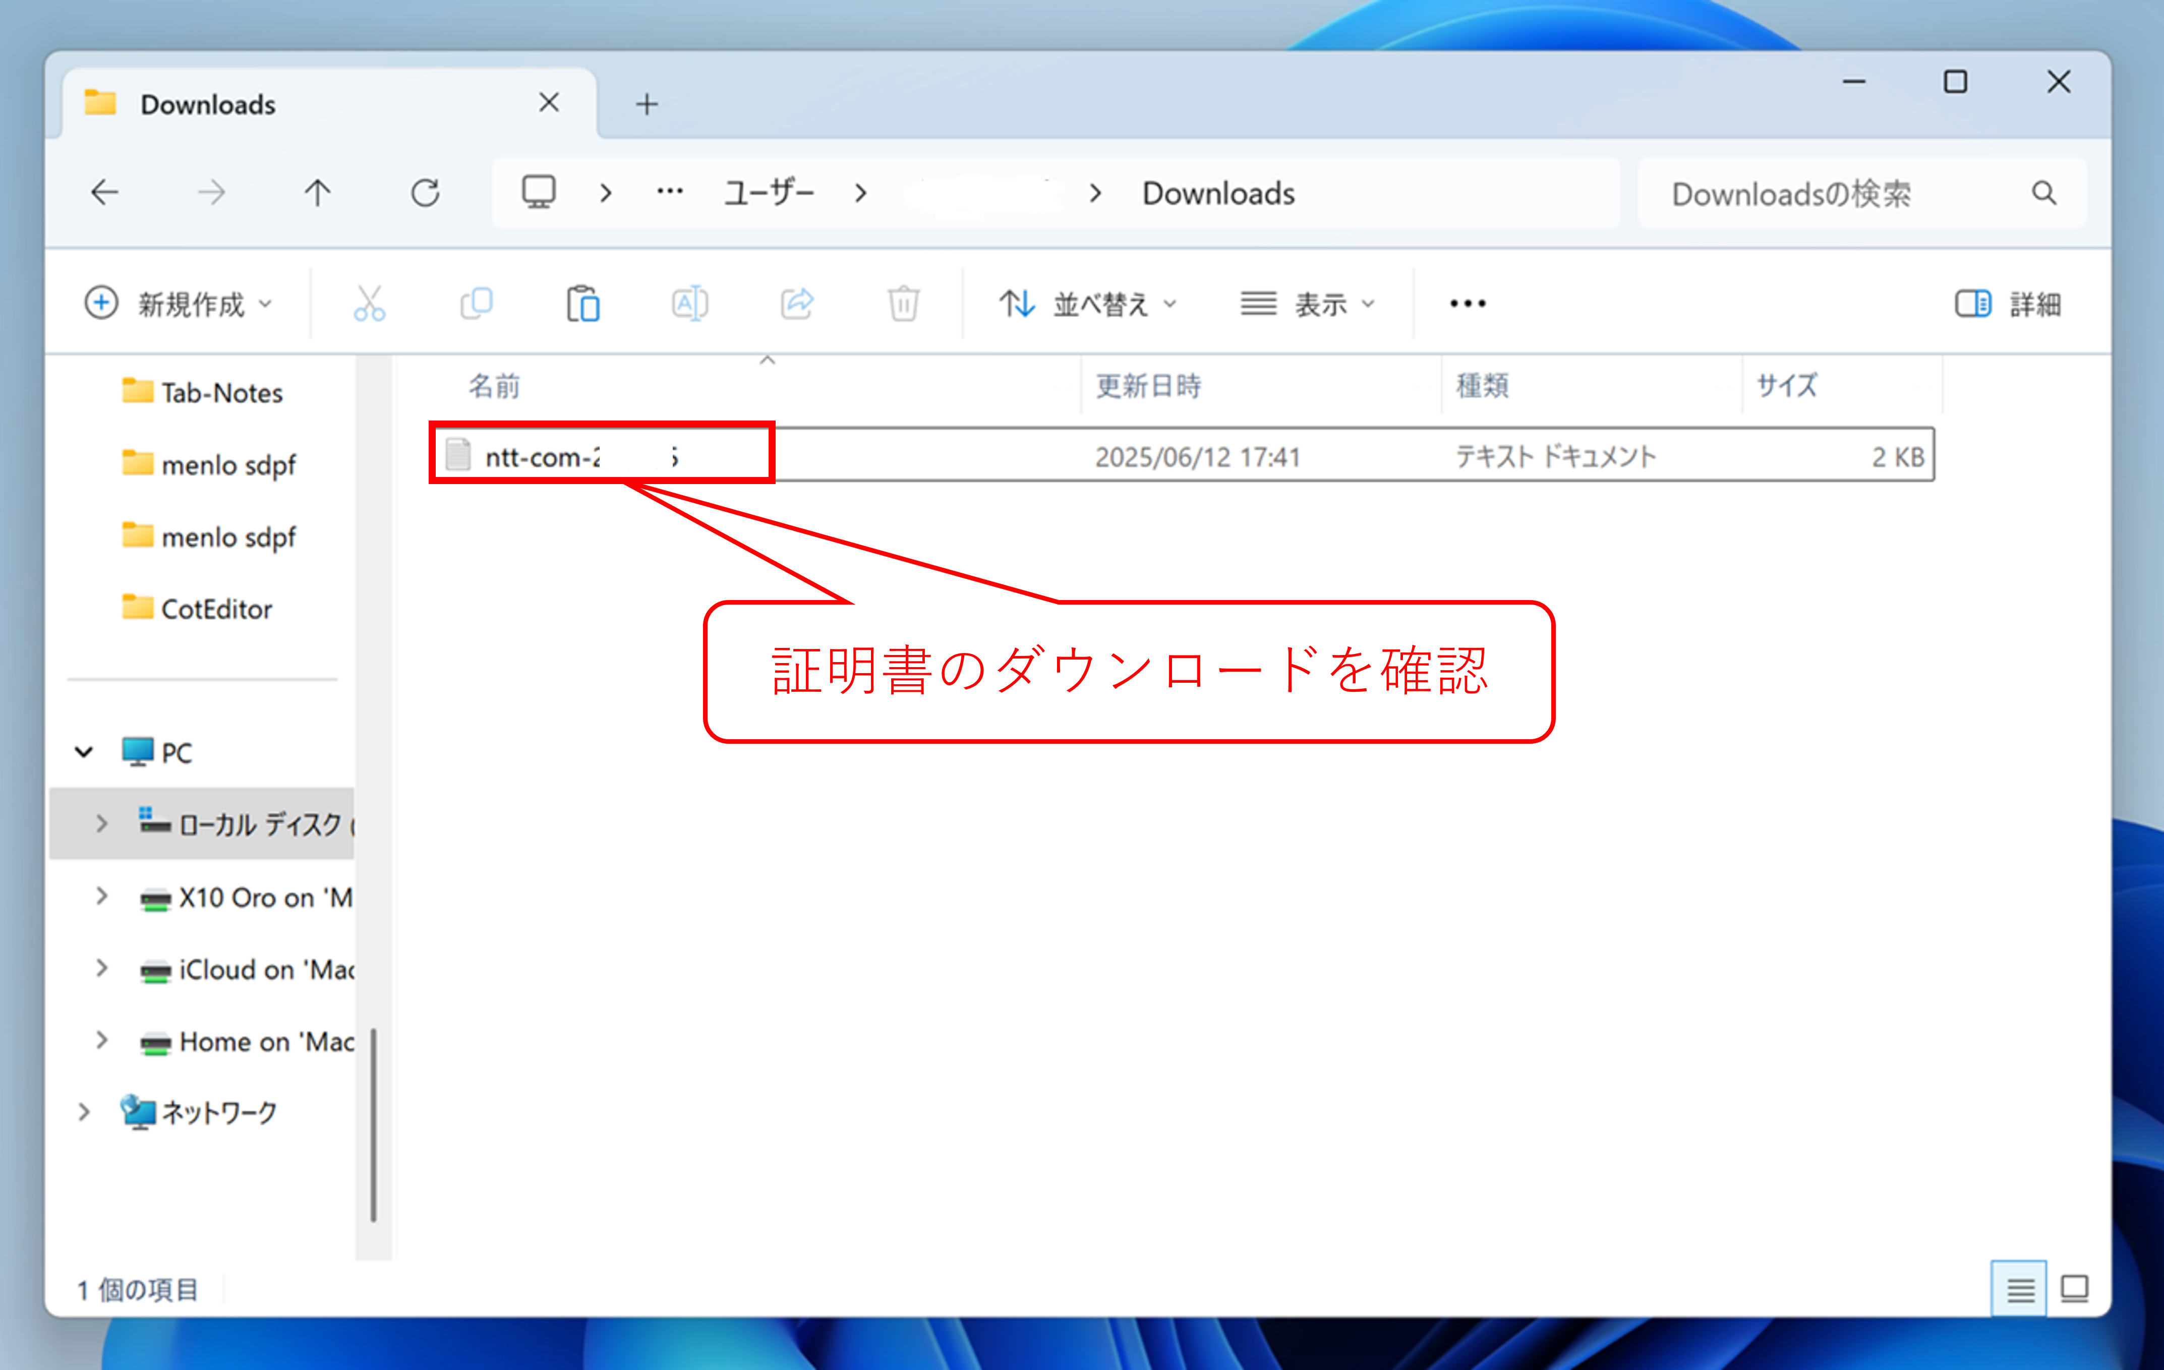Expand the Home on Mac node

click(x=101, y=1039)
